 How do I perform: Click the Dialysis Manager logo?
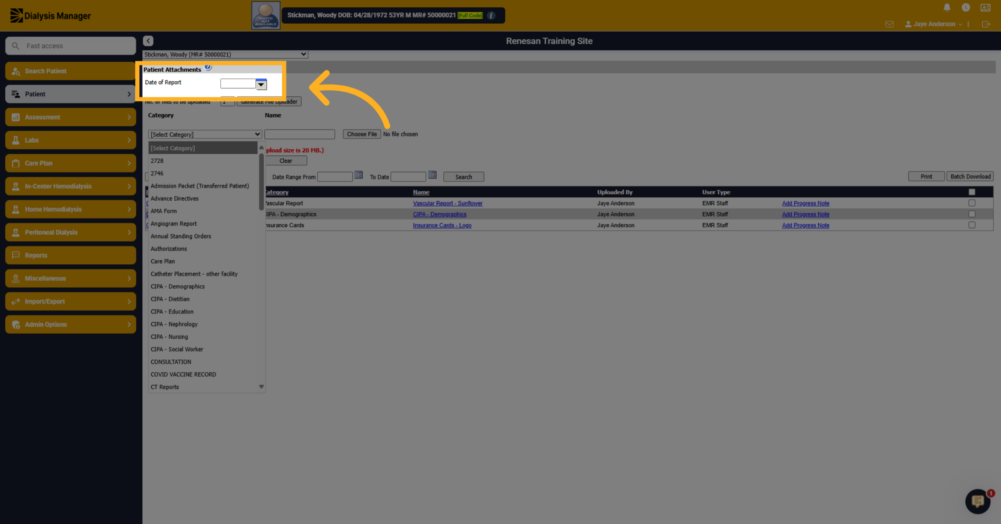(x=50, y=16)
